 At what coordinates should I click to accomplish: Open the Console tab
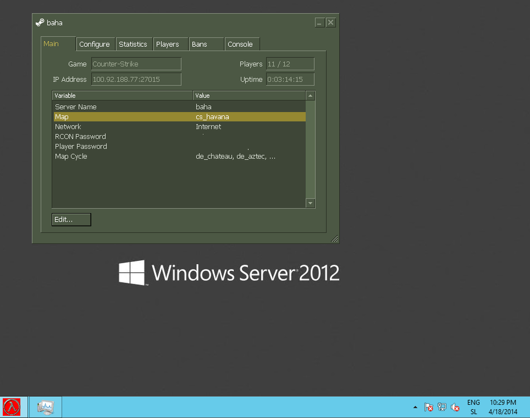(242, 44)
